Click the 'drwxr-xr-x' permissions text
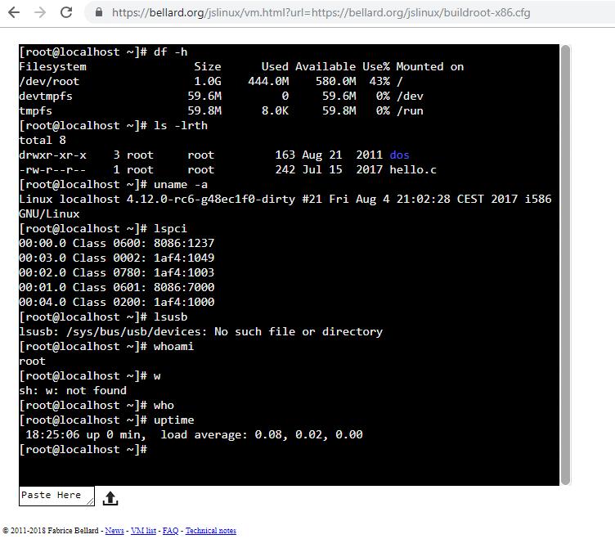The height and width of the screenshot is (539, 615). pyautogui.click(x=52, y=155)
